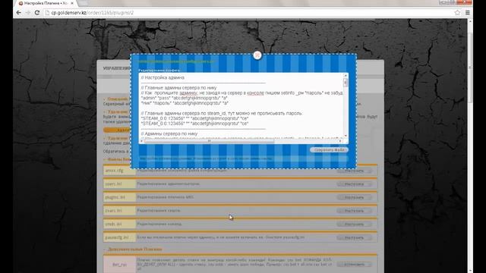
Task: Click the cmds.ini file label
Action: [113, 224]
